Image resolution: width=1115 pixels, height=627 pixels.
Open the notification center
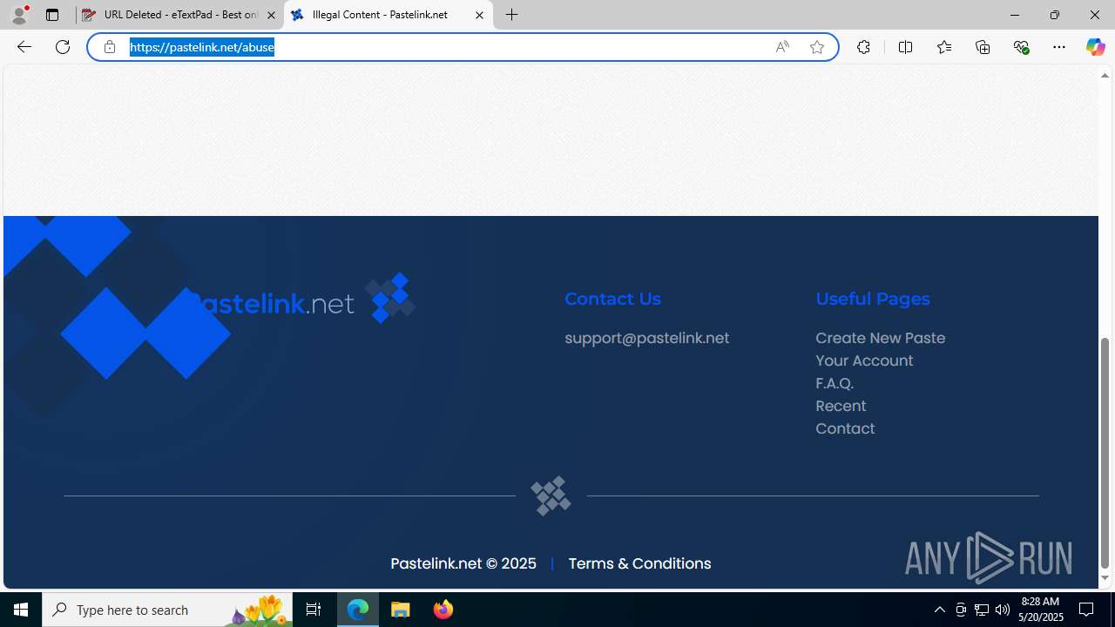[x=1087, y=610]
